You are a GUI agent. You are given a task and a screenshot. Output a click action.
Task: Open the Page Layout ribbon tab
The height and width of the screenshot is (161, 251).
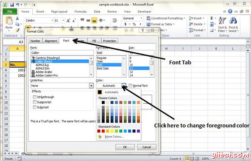pyautogui.click(x=59, y=12)
